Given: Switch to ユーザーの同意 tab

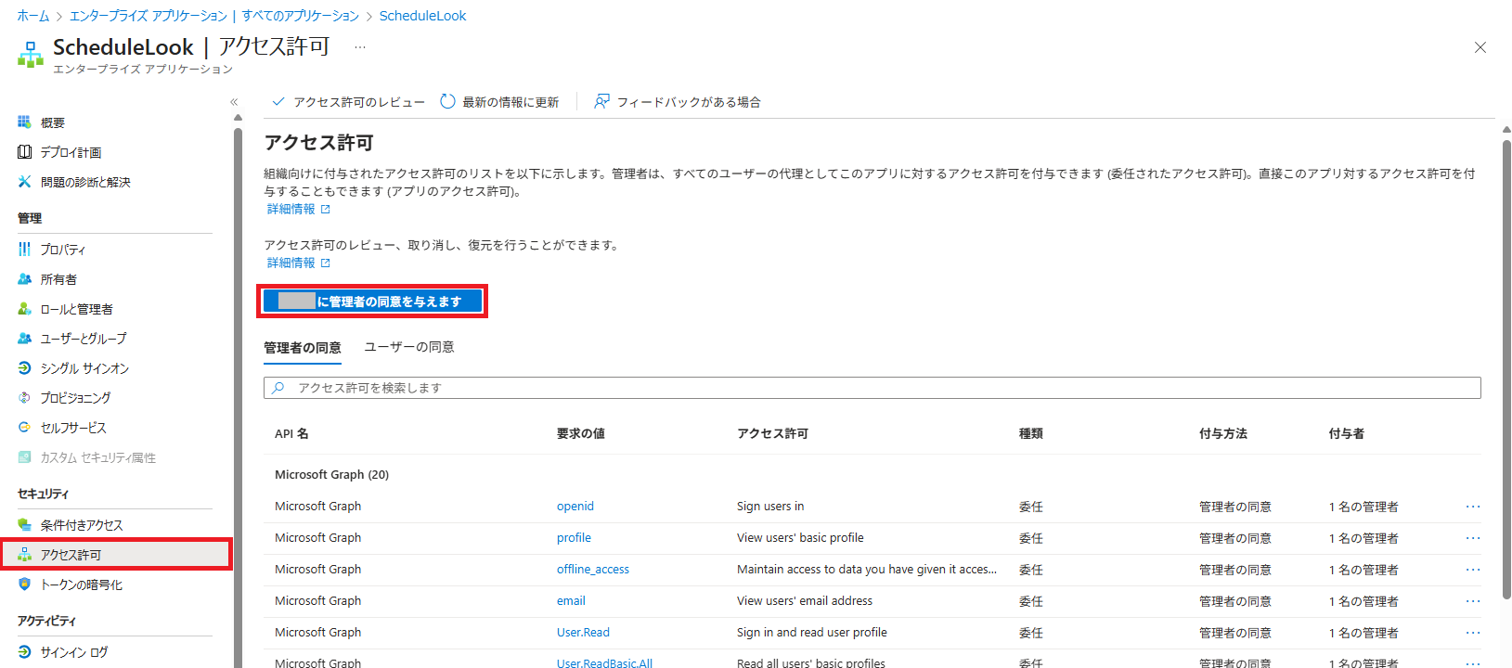Looking at the screenshot, I should [409, 347].
